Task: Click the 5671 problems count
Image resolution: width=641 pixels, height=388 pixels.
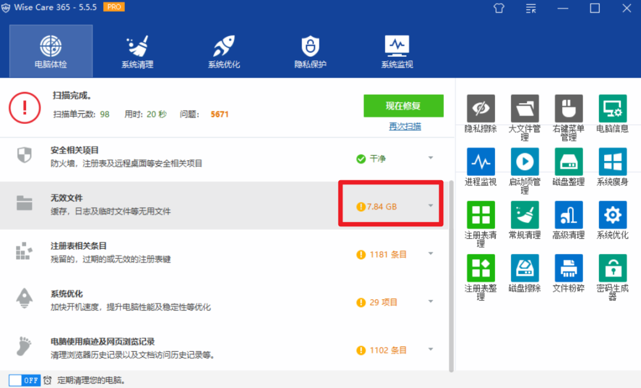Action: [x=220, y=114]
